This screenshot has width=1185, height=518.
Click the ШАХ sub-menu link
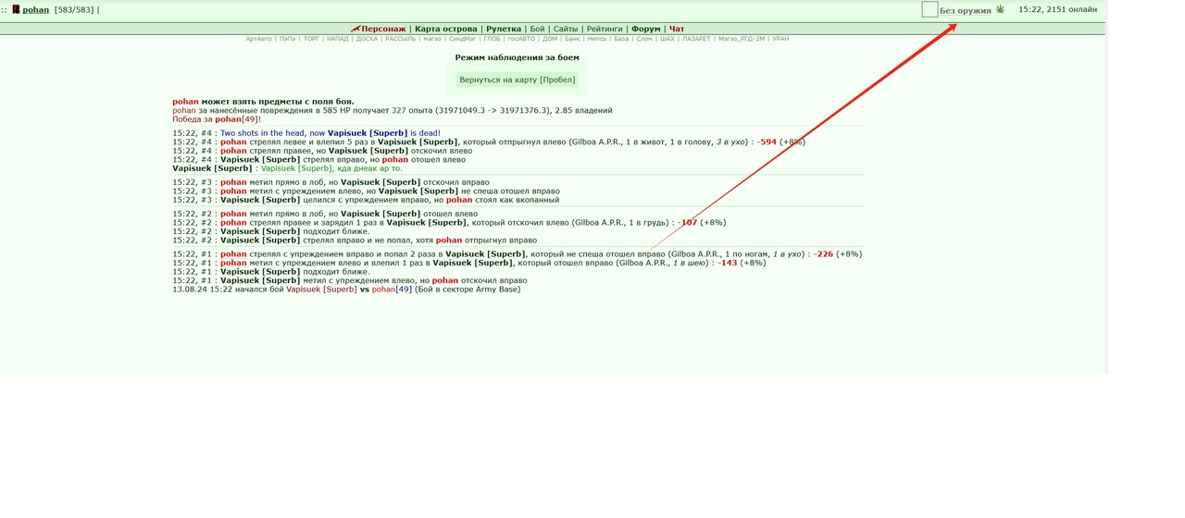pyautogui.click(x=667, y=39)
